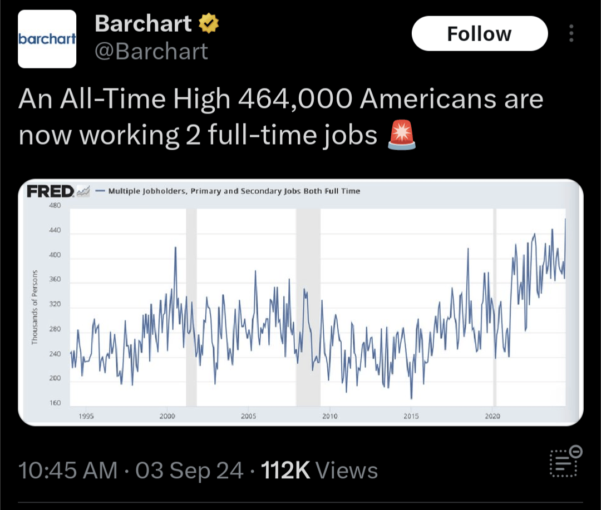Click the siren emoji in tweet
Image resolution: width=601 pixels, height=510 pixels.
(x=401, y=135)
